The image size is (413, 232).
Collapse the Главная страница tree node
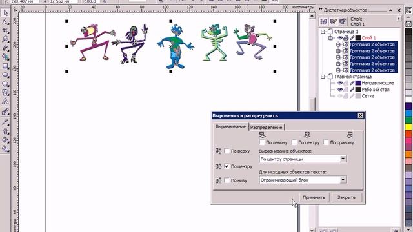323,77
